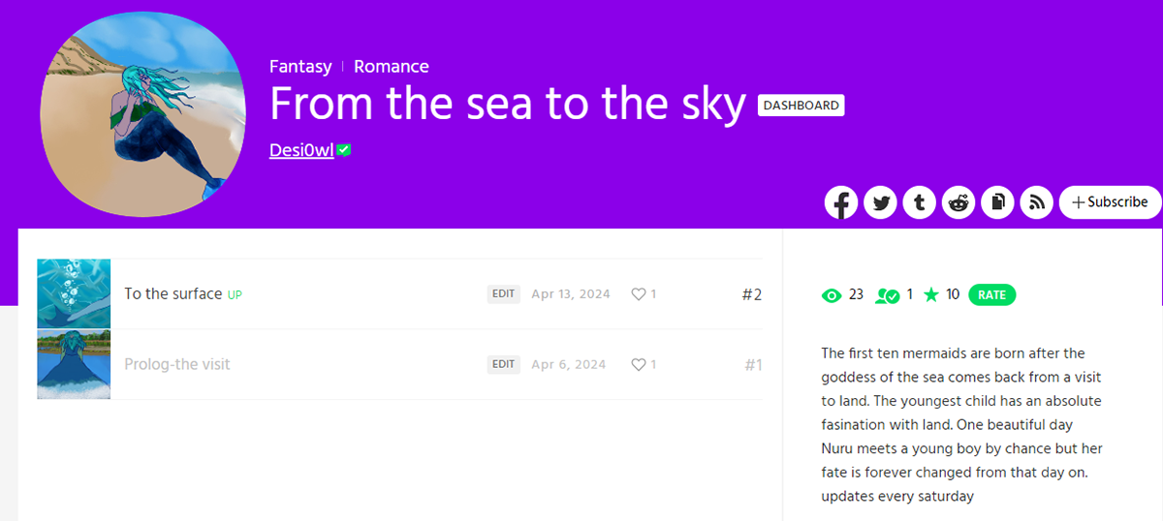Edit the "Prolog-the visit" episode
The image size is (1163, 521).
(503, 365)
